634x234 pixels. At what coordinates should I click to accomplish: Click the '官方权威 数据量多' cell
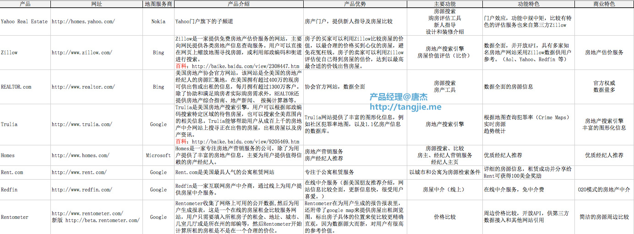click(604, 87)
